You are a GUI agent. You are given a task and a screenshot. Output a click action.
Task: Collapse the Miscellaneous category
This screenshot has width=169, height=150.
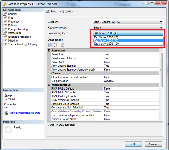(49, 85)
